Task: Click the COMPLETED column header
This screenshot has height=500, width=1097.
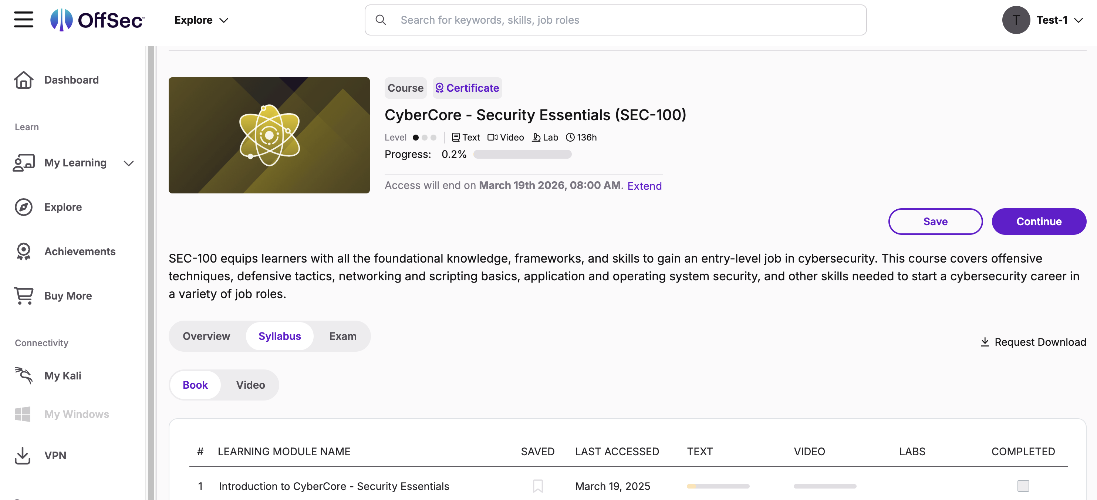Action: pos(1023,452)
